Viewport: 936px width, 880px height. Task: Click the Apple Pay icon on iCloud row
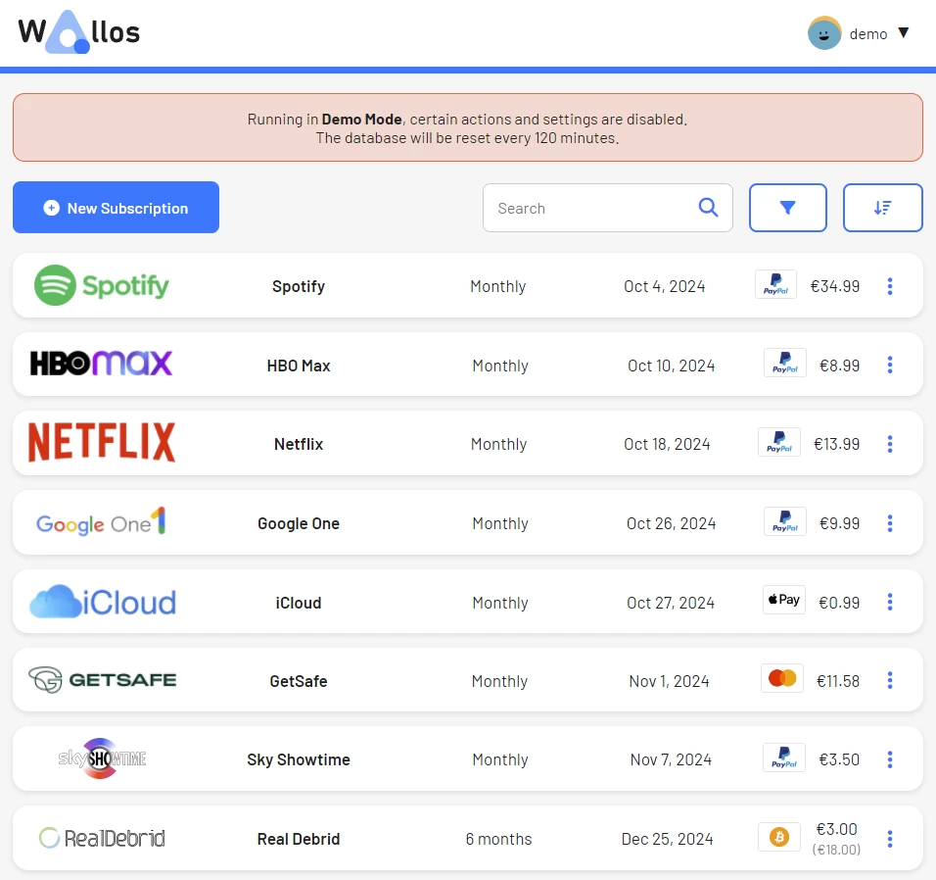(x=783, y=601)
